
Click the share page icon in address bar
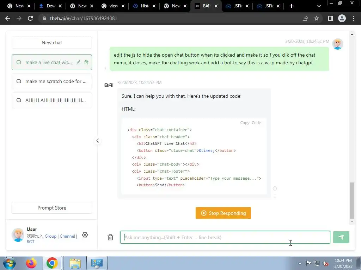(x=305, y=18)
